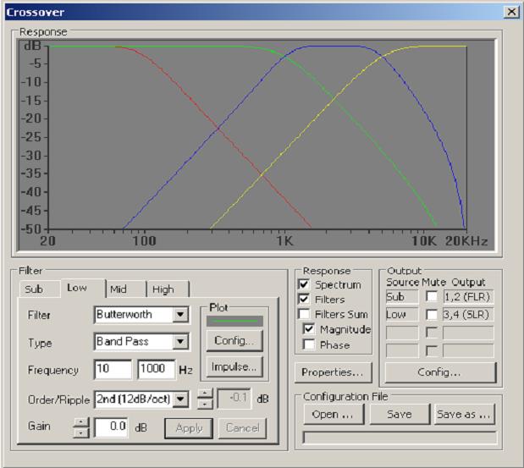Click the Open configuration file button
The image size is (524, 468).
point(334,415)
